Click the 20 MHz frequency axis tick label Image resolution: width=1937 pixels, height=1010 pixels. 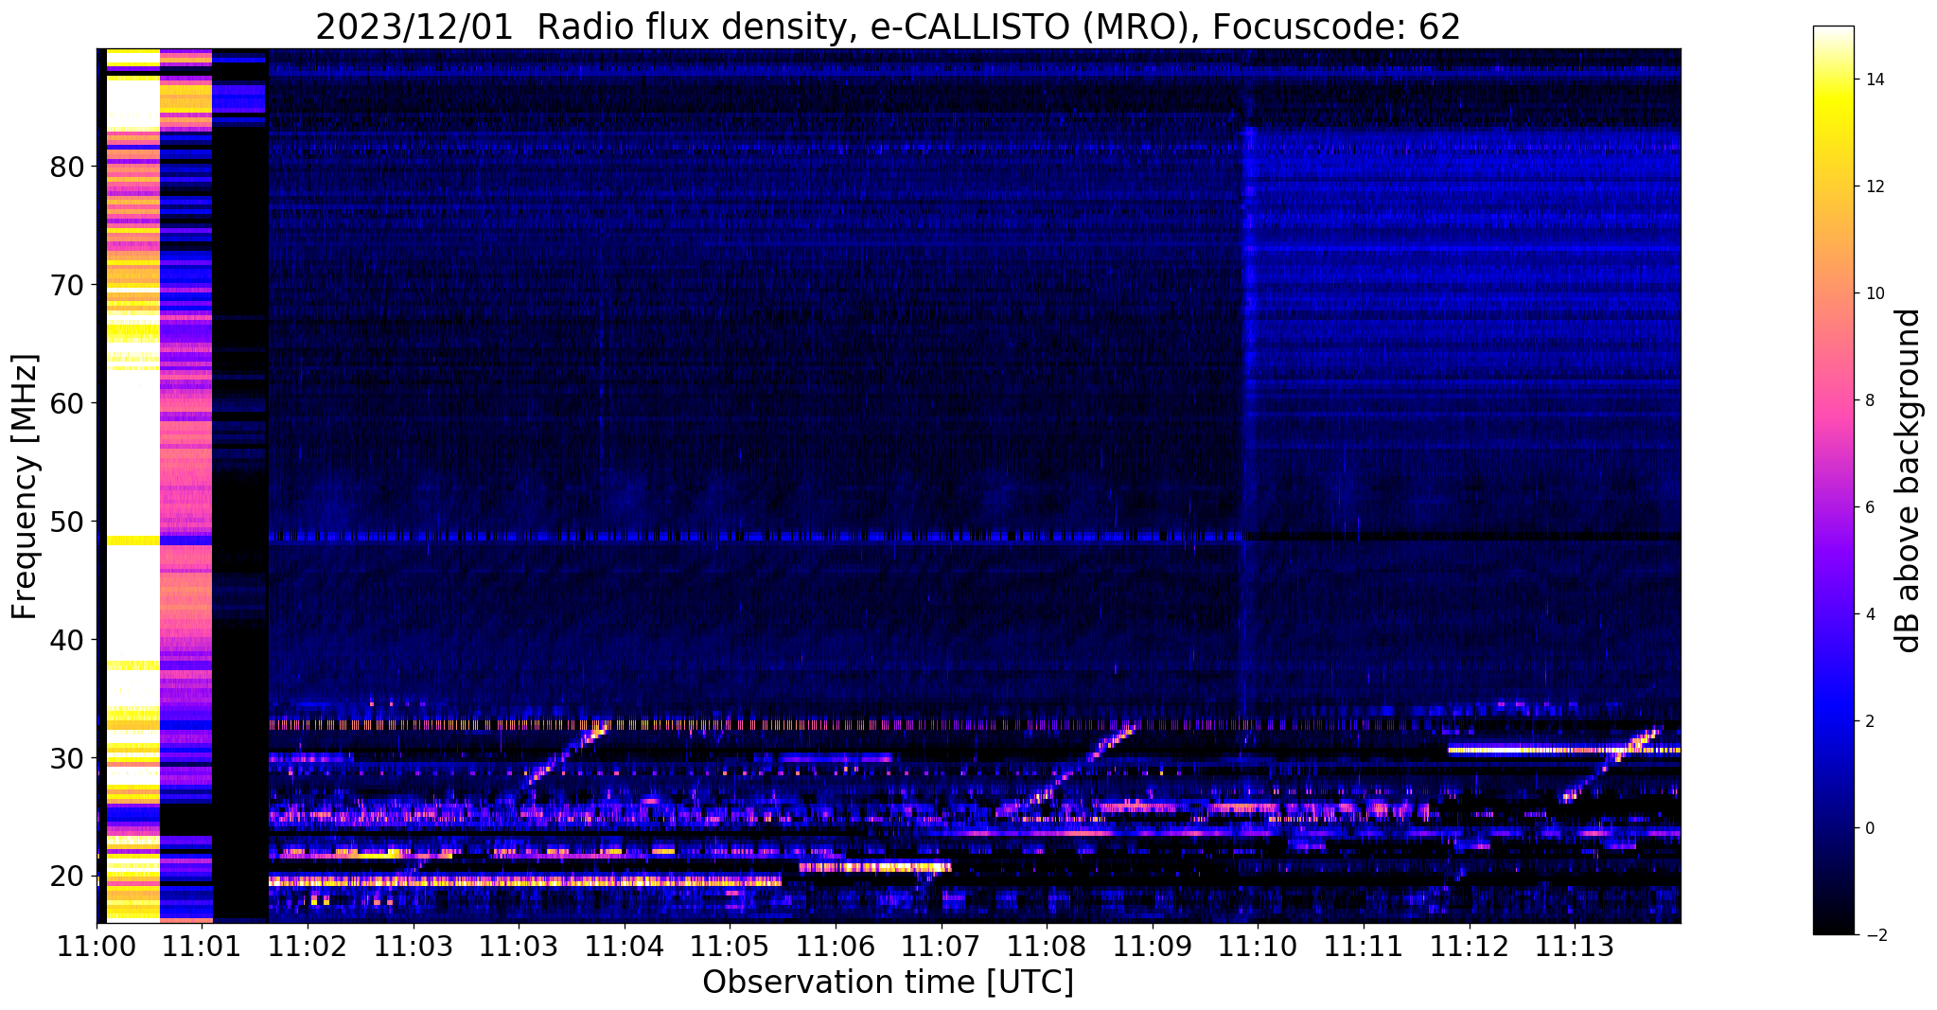coord(67,877)
